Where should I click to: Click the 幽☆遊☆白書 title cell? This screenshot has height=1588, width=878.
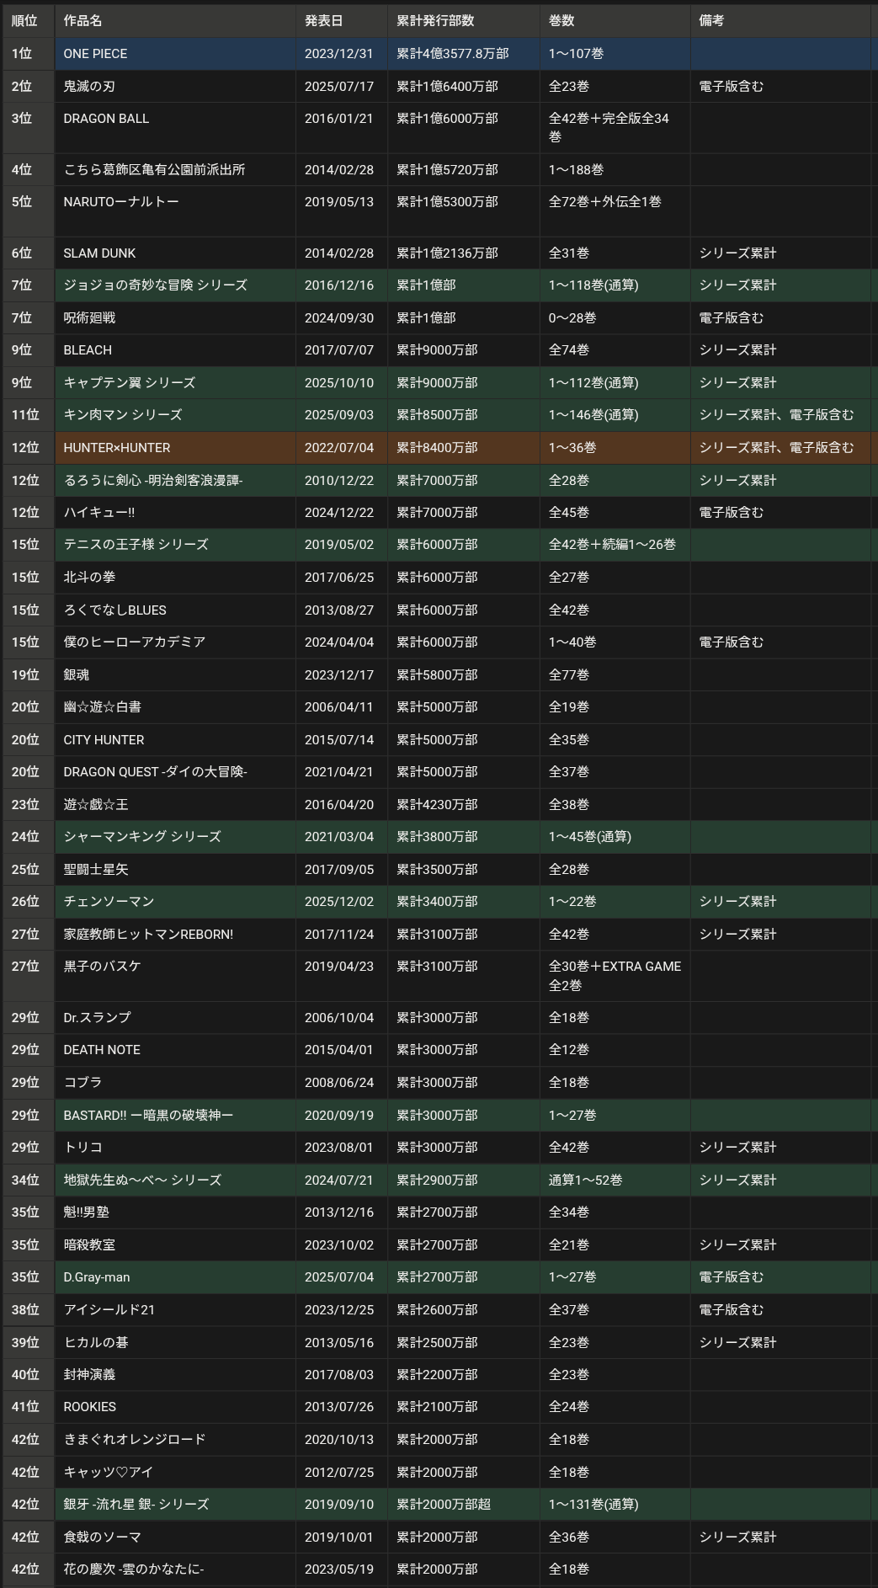(175, 706)
